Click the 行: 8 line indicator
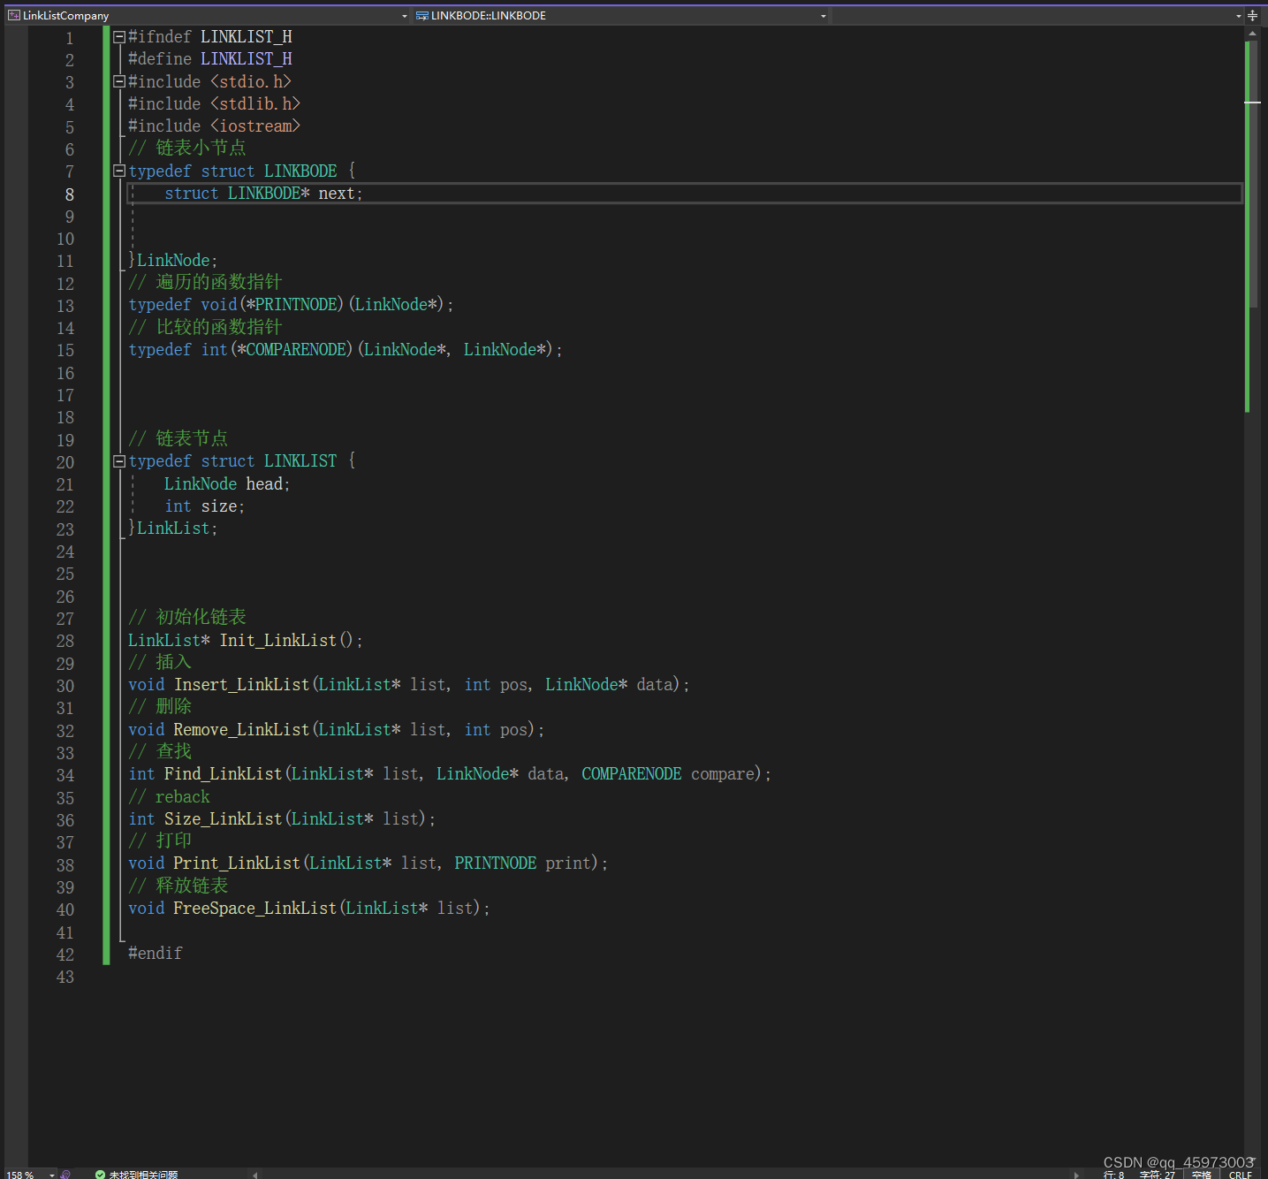 point(1113,1174)
